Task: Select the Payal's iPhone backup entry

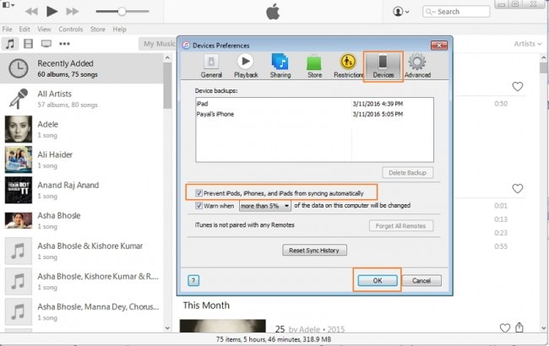Action: click(314, 114)
